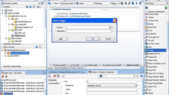Select DataBindings.cpx in the tree
Image resolution: width=169 pixels, height=95 pixels.
click(x=25, y=22)
